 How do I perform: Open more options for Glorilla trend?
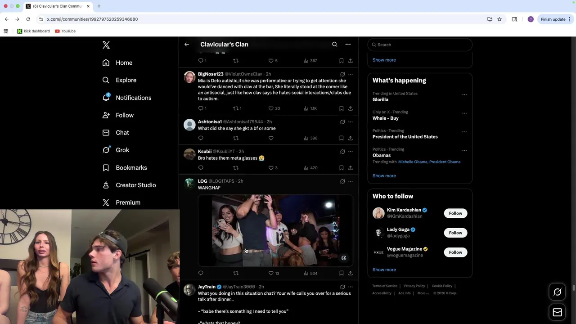click(464, 94)
